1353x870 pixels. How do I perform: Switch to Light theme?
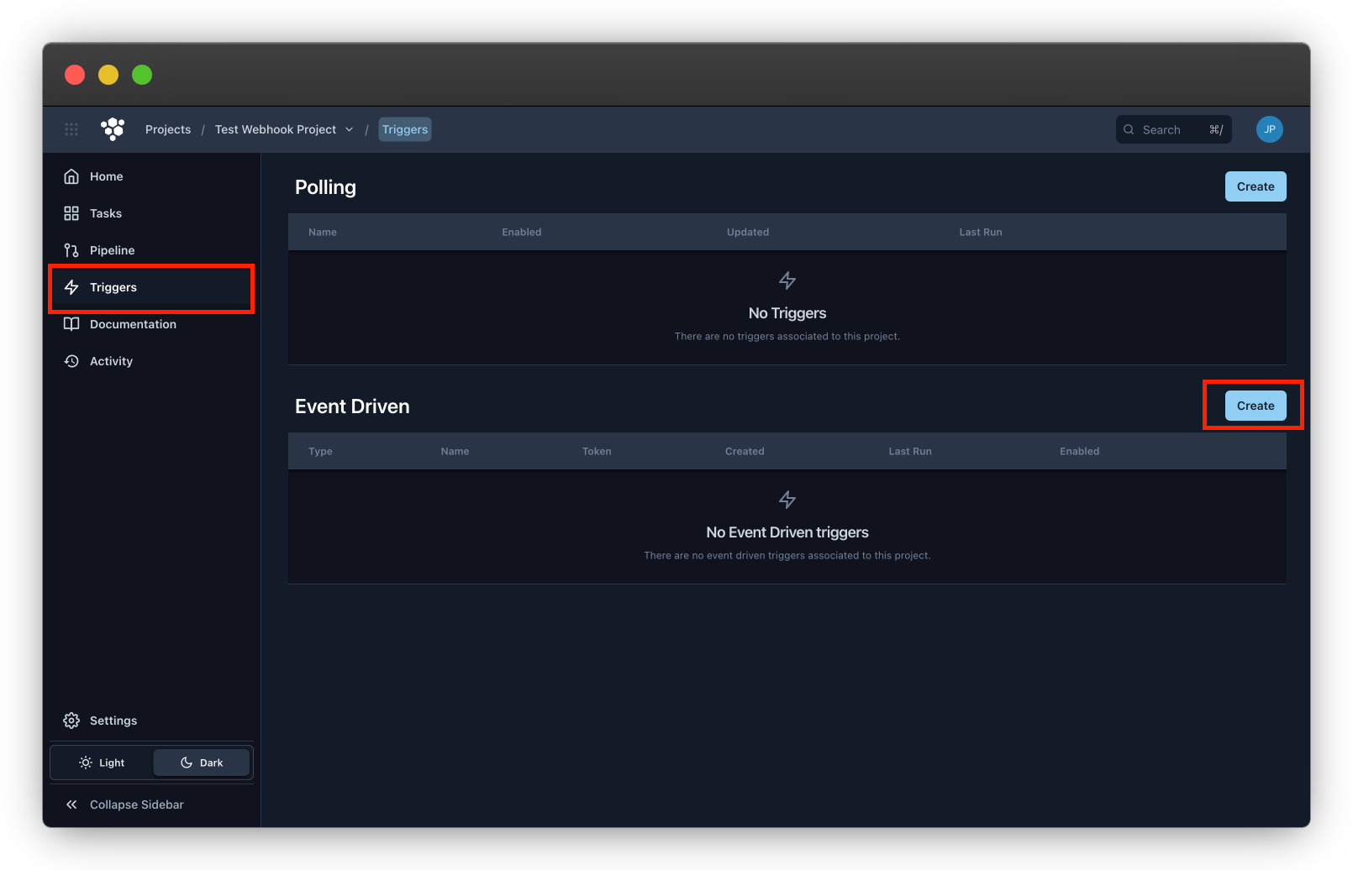(102, 763)
